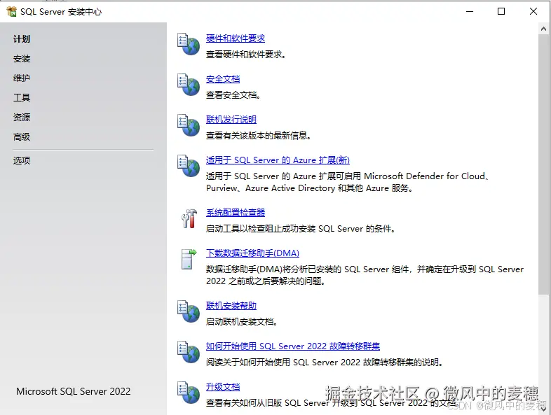Click the SQL Server 安装中心 title bar icon
551x415 pixels.
[x=12, y=12]
